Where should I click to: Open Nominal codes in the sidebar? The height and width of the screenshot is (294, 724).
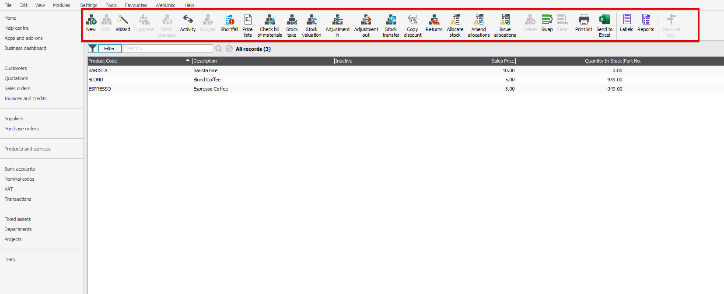point(19,179)
